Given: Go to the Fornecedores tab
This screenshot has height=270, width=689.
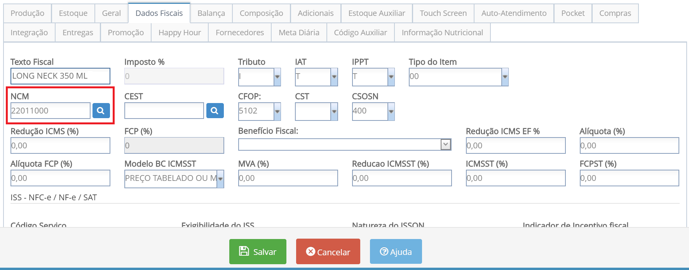Looking at the screenshot, I should (x=240, y=33).
